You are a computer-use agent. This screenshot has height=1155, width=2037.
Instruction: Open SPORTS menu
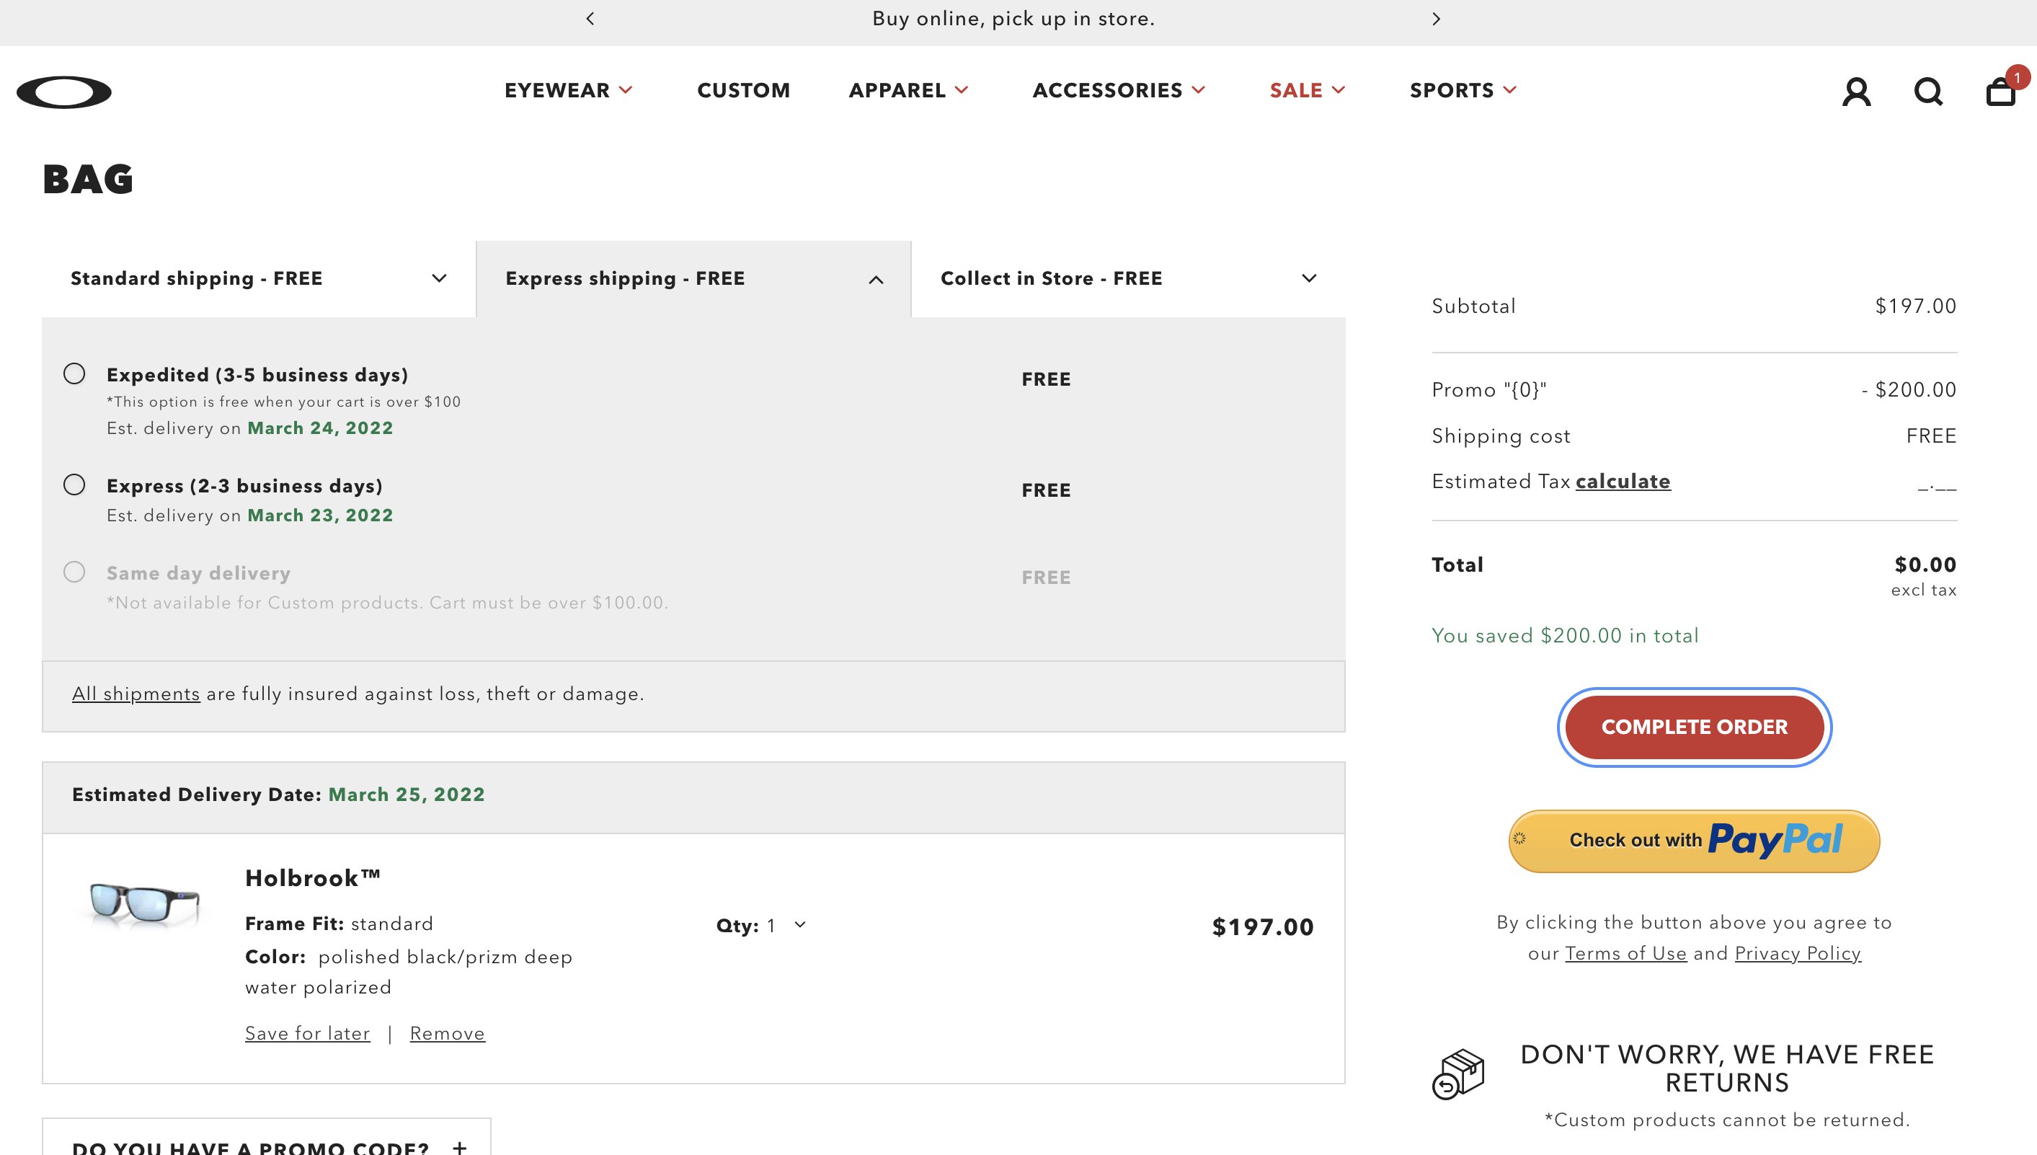click(1463, 90)
